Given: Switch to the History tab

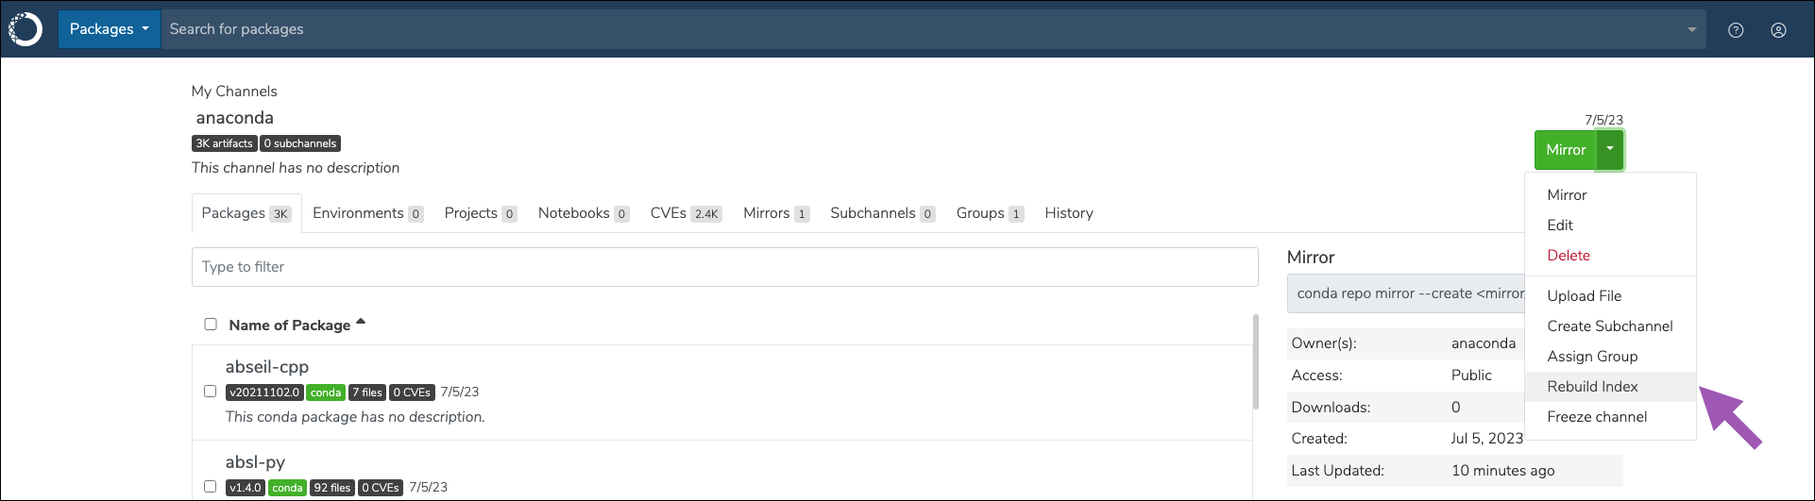Looking at the screenshot, I should [x=1069, y=213].
